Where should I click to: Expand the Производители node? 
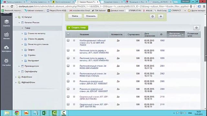[x=19, y=66]
